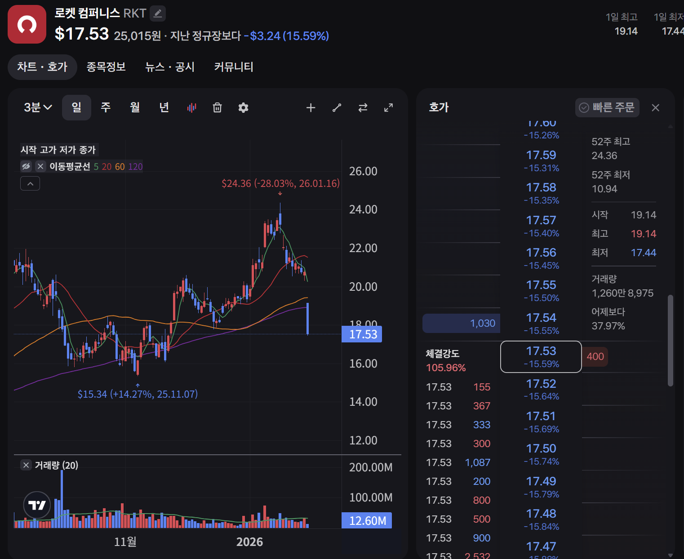Open the 3분 interval dropdown
This screenshot has height=559, width=684.
pos(38,107)
